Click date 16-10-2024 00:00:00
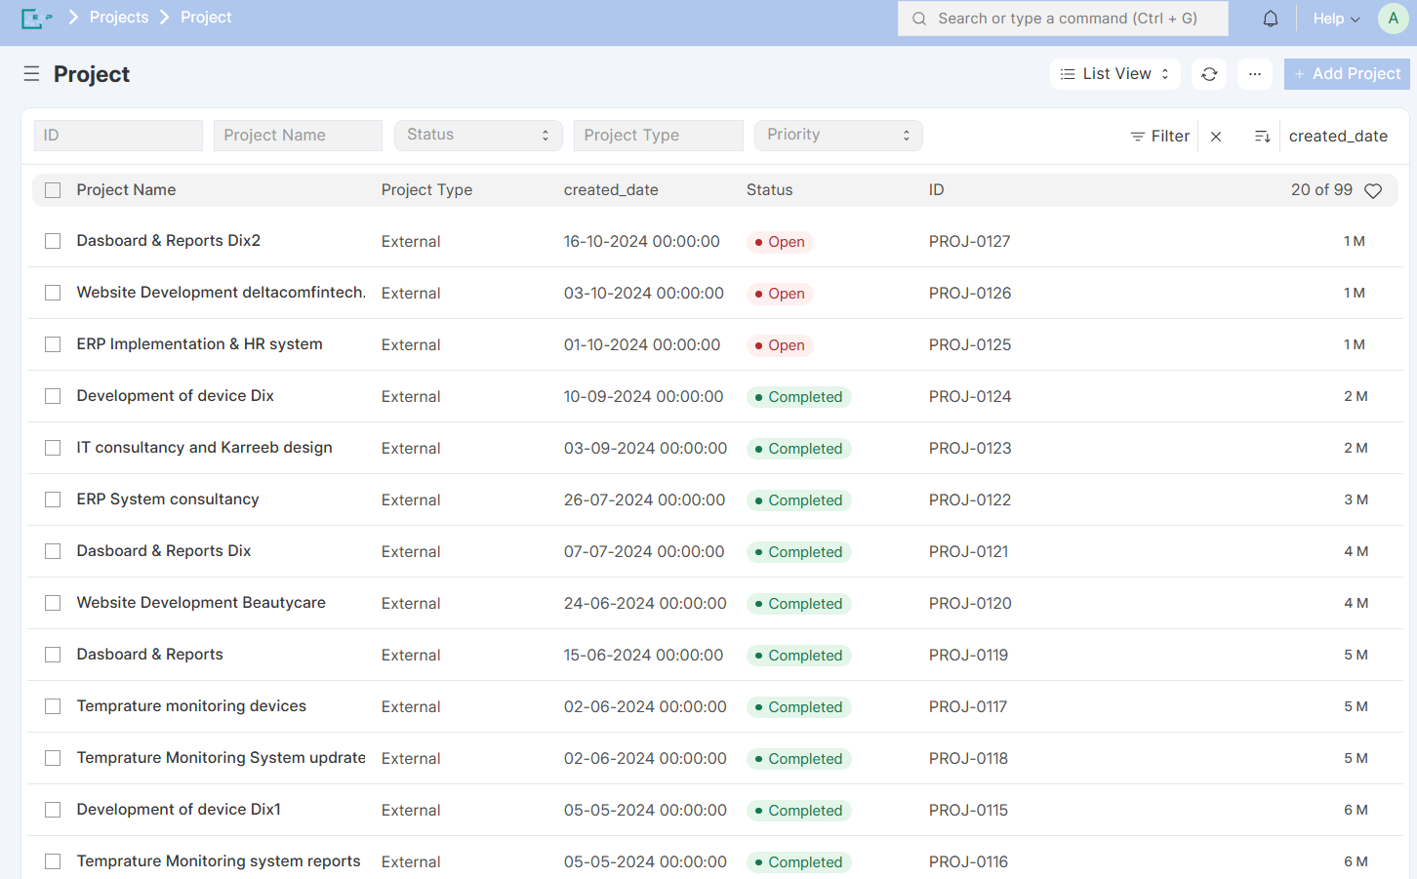Screen dimensions: 1417x879 pyautogui.click(x=642, y=241)
